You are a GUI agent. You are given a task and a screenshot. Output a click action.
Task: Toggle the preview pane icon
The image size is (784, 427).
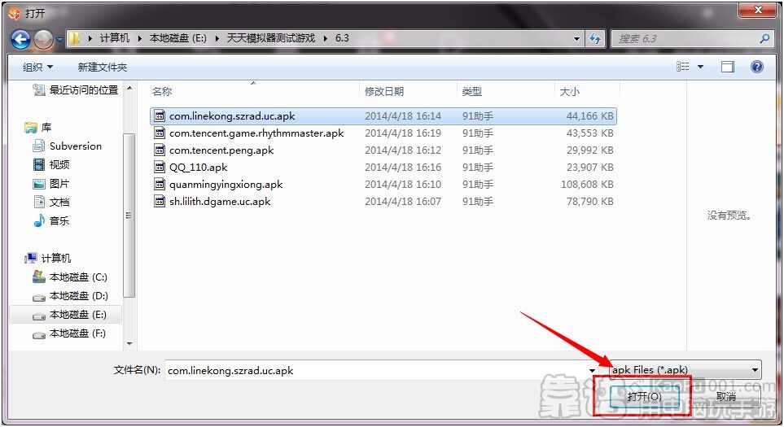pyautogui.click(x=728, y=67)
